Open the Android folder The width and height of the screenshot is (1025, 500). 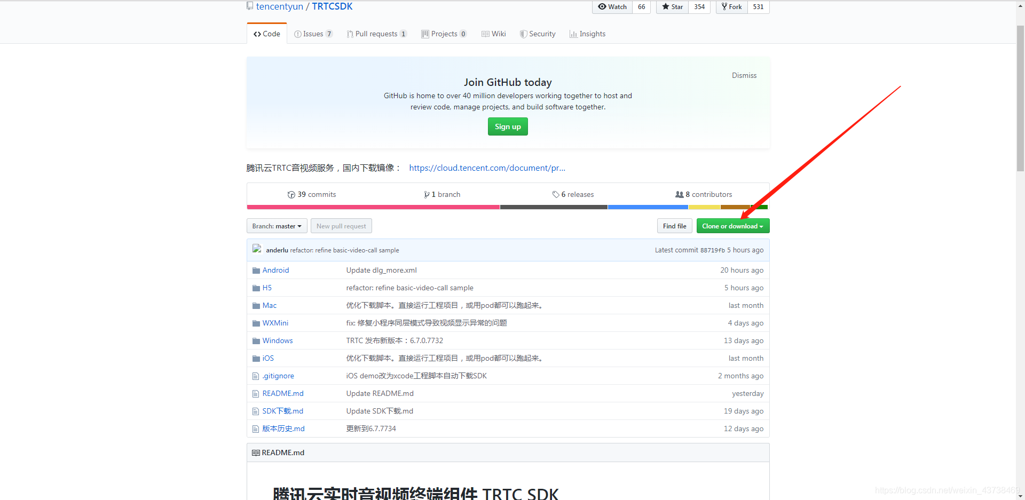[x=275, y=271]
